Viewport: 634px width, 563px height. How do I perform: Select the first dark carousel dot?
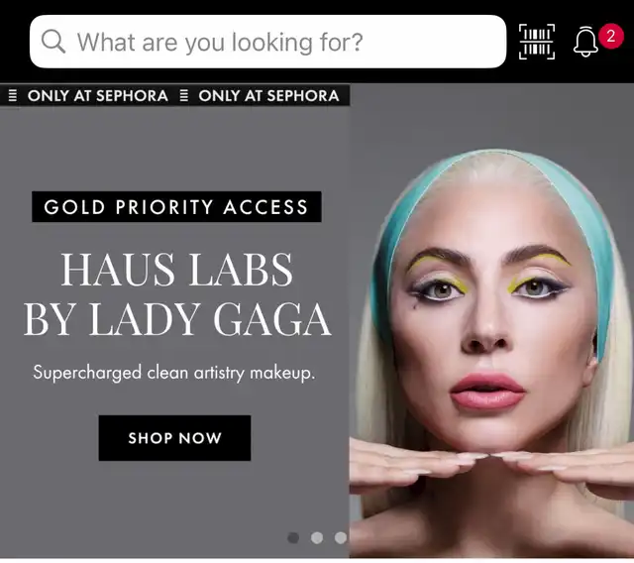click(x=293, y=537)
